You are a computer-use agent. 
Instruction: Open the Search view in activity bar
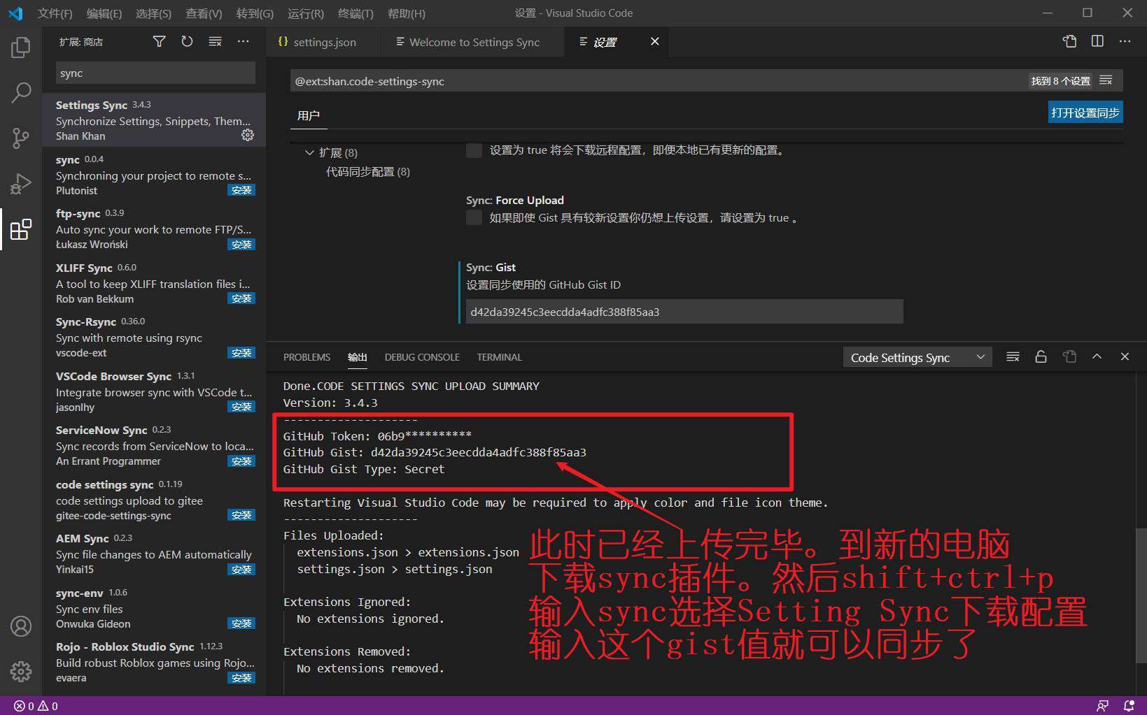21,92
